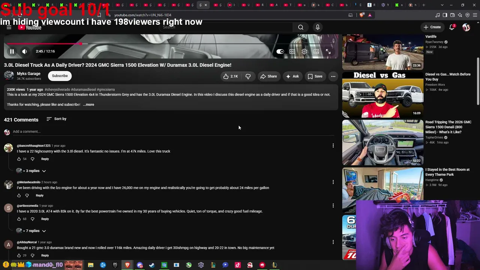
Task: Reply to the @AlldayNorcal comment
Action: [x=45, y=255]
